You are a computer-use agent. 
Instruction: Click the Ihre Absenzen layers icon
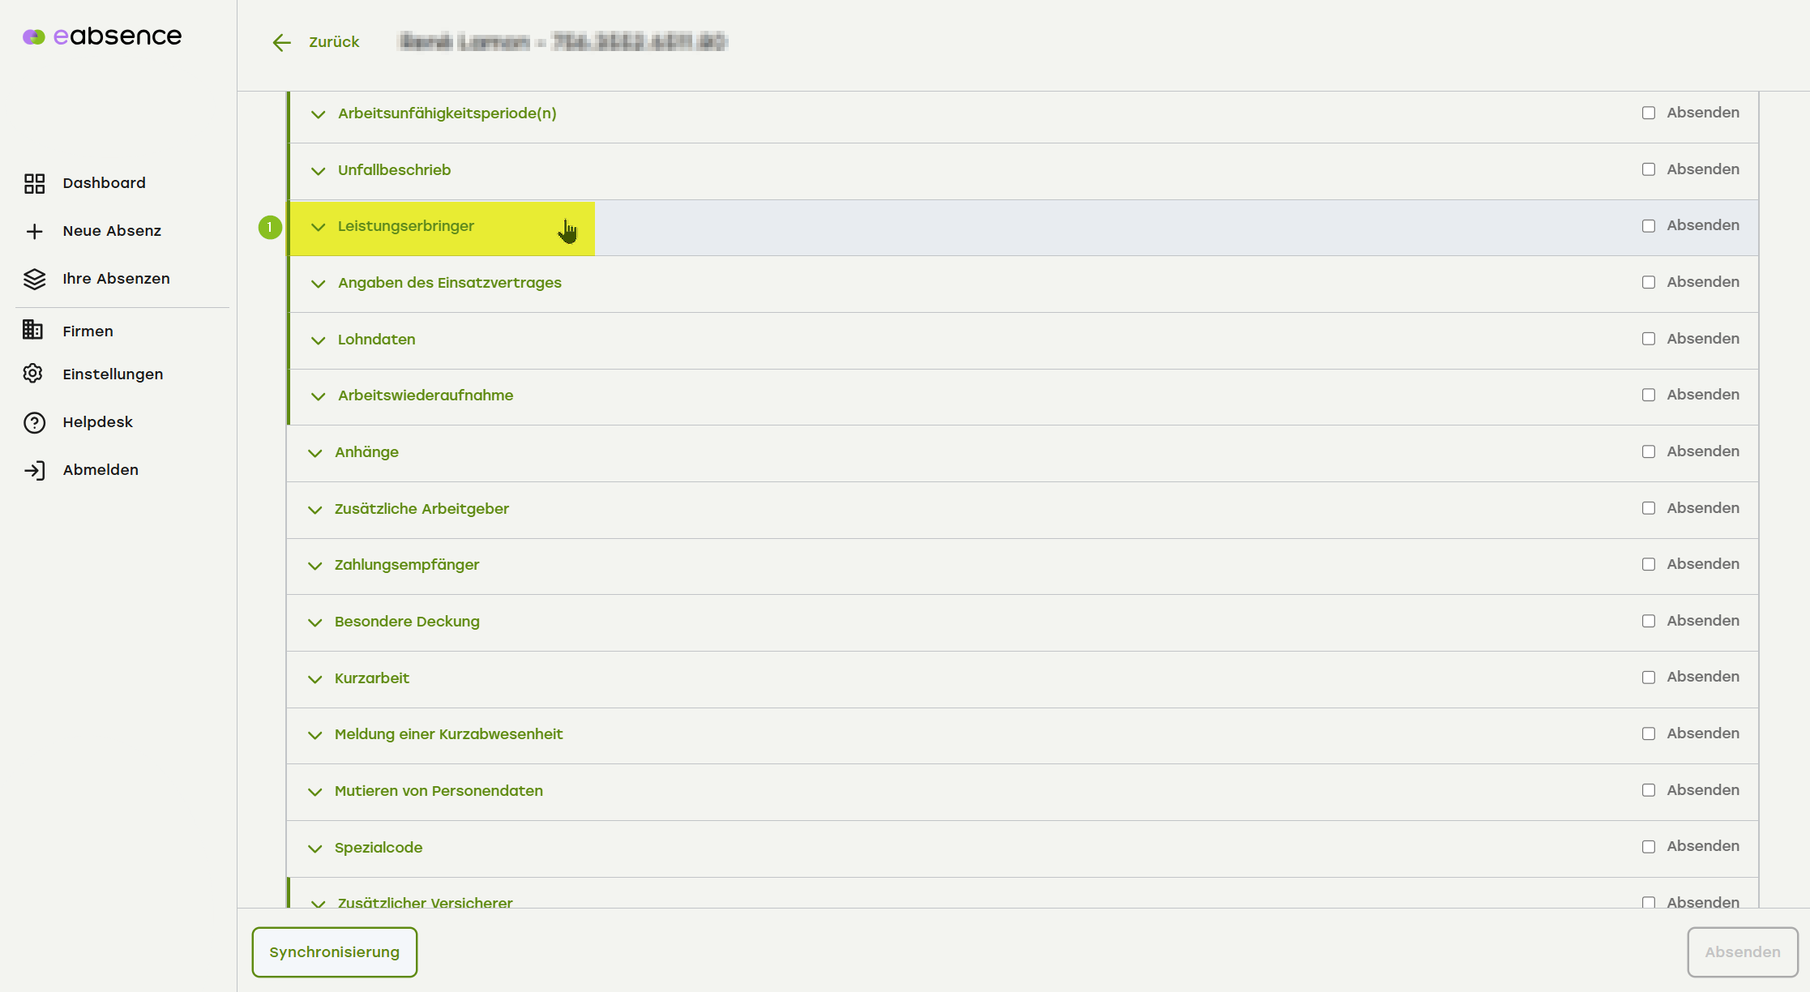click(34, 280)
